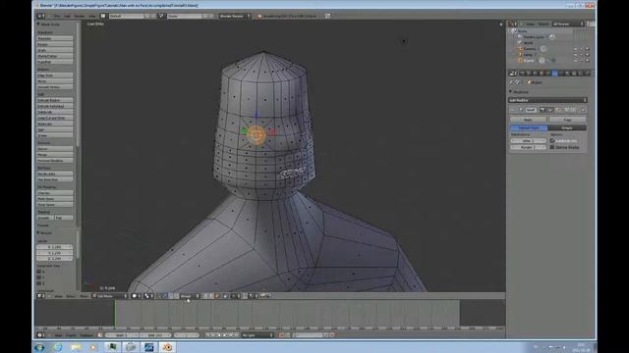Click the Properties editor type icon
Image resolution: width=629 pixels, height=353 pixels.
pyautogui.click(x=513, y=74)
